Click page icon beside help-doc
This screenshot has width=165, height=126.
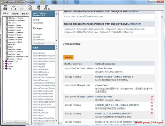7,45
